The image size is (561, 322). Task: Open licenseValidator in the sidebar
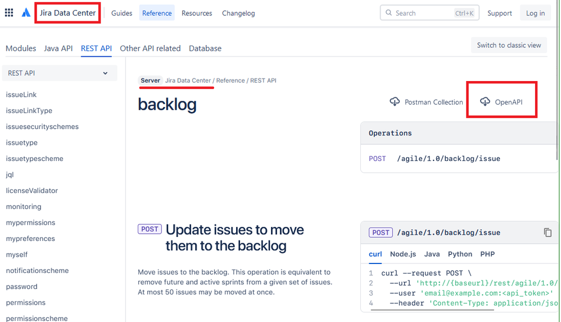tap(32, 190)
